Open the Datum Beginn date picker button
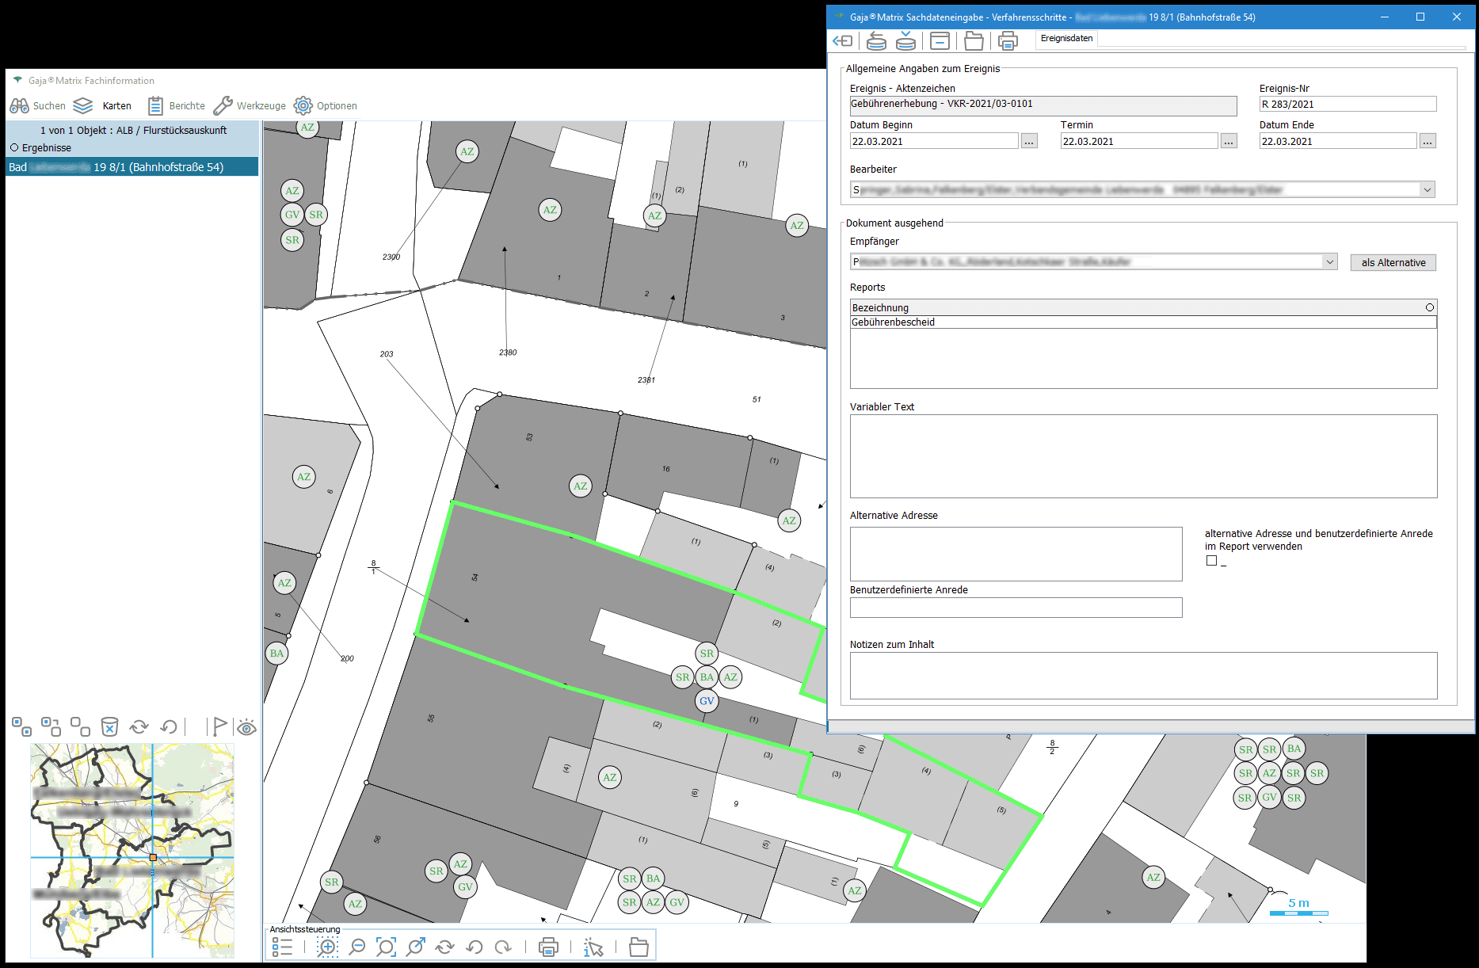The width and height of the screenshot is (1479, 968). 1029,142
